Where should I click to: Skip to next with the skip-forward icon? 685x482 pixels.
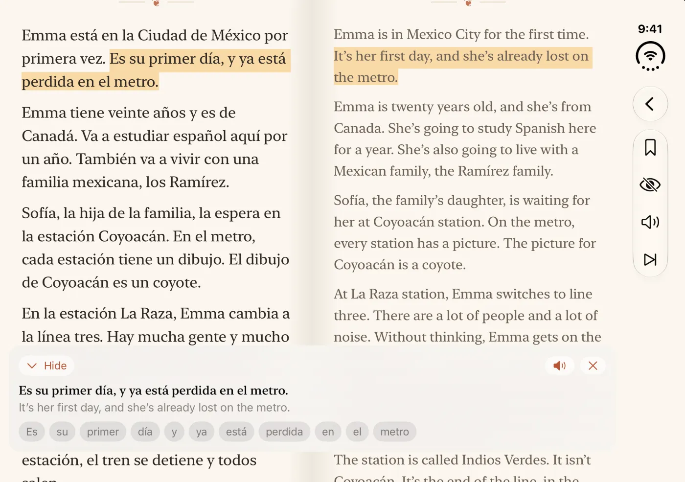coord(650,259)
